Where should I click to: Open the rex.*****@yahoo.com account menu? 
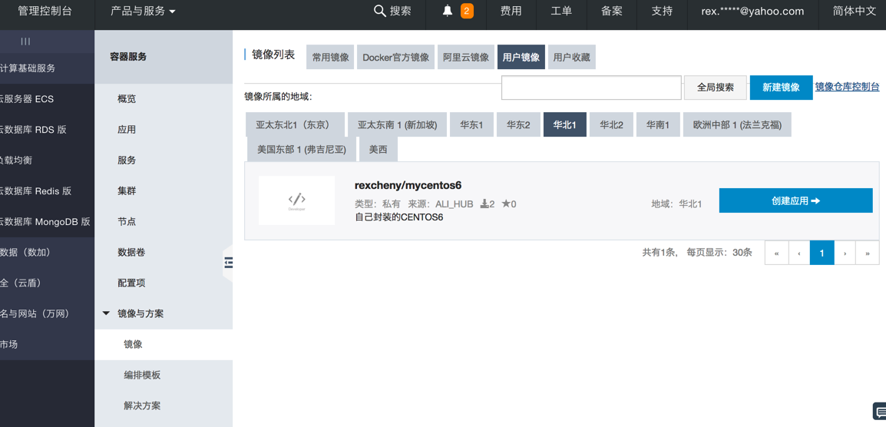click(752, 11)
